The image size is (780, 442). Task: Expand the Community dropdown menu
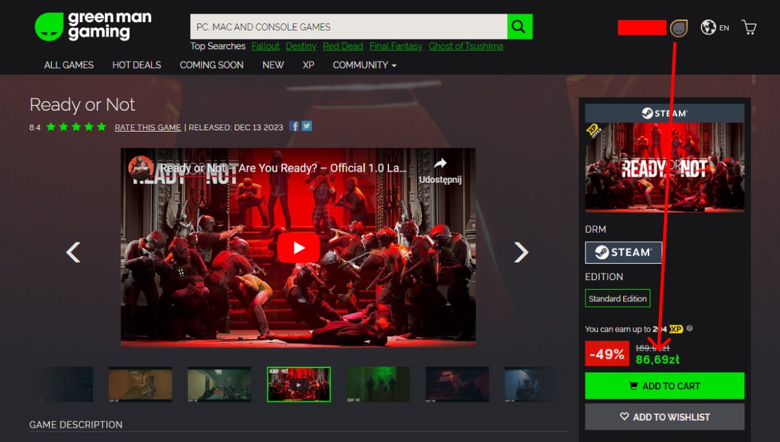tap(364, 65)
